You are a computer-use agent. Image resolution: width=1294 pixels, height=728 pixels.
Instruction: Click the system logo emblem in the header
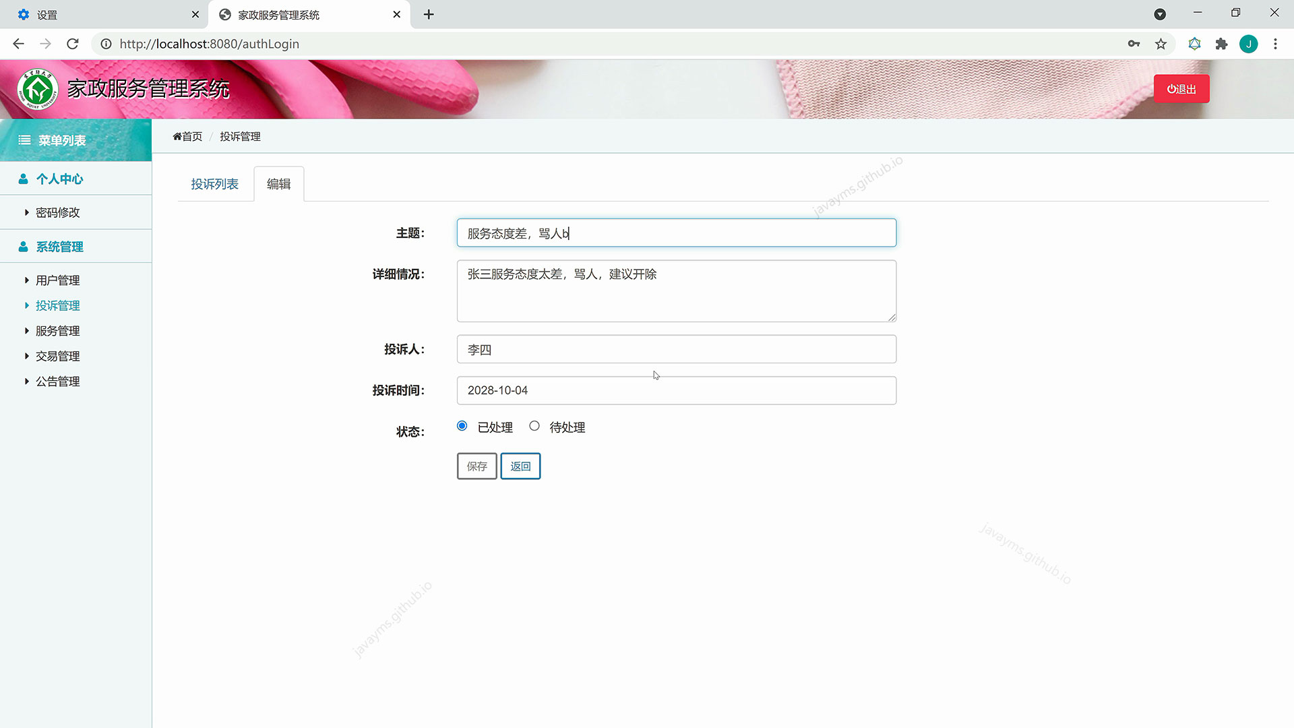pyautogui.click(x=38, y=89)
